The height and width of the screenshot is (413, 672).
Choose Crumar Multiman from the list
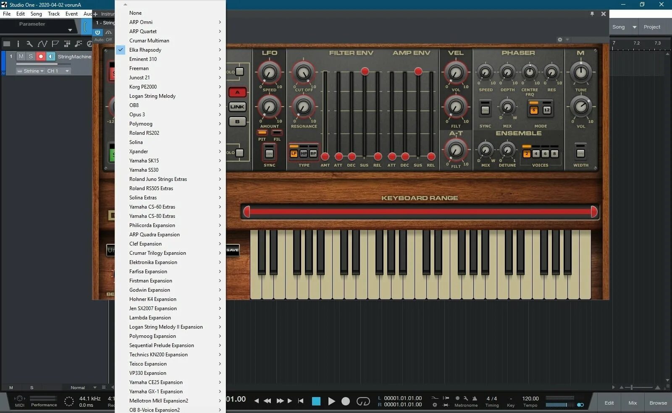click(x=170, y=41)
